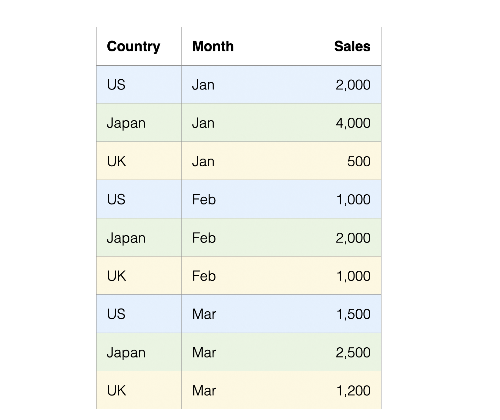
Task: Click the Feb cell in the US row
Action: tap(229, 199)
